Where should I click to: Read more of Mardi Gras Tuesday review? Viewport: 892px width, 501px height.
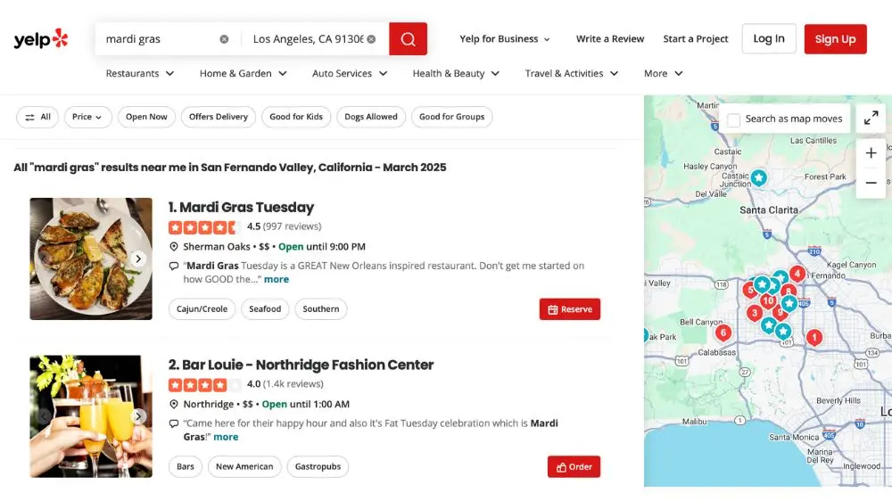click(x=277, y=279)
